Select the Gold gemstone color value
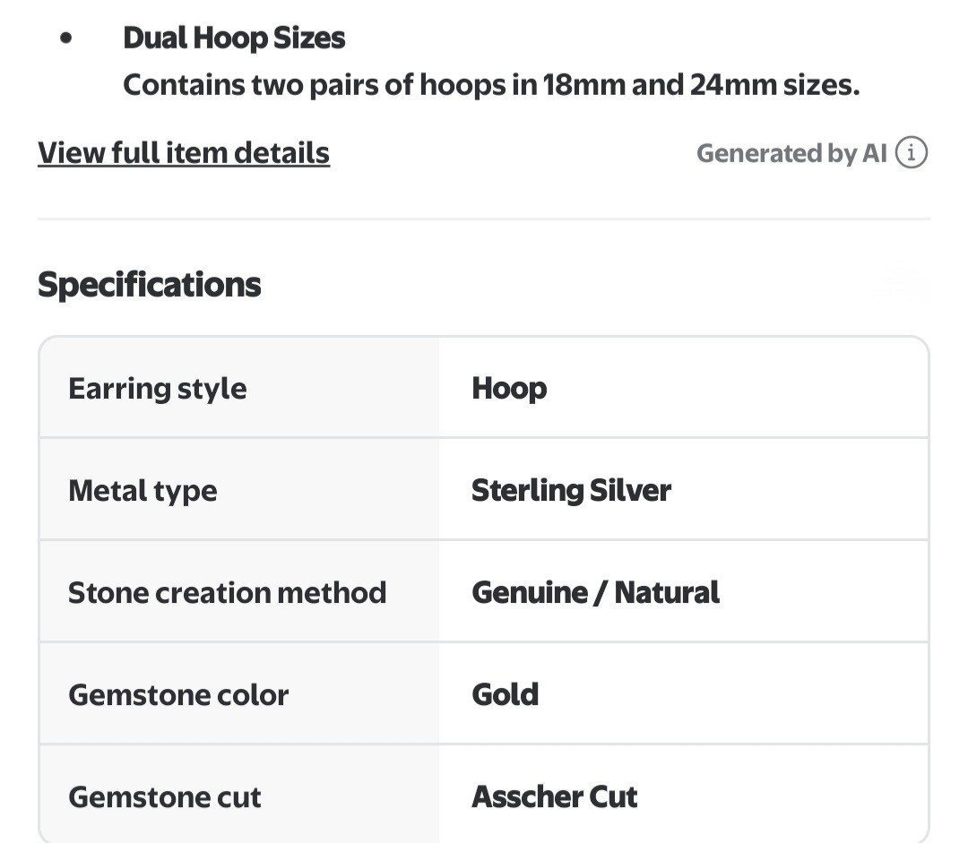The height and width of the screenshot is (843, 968). tap(505, 695)
